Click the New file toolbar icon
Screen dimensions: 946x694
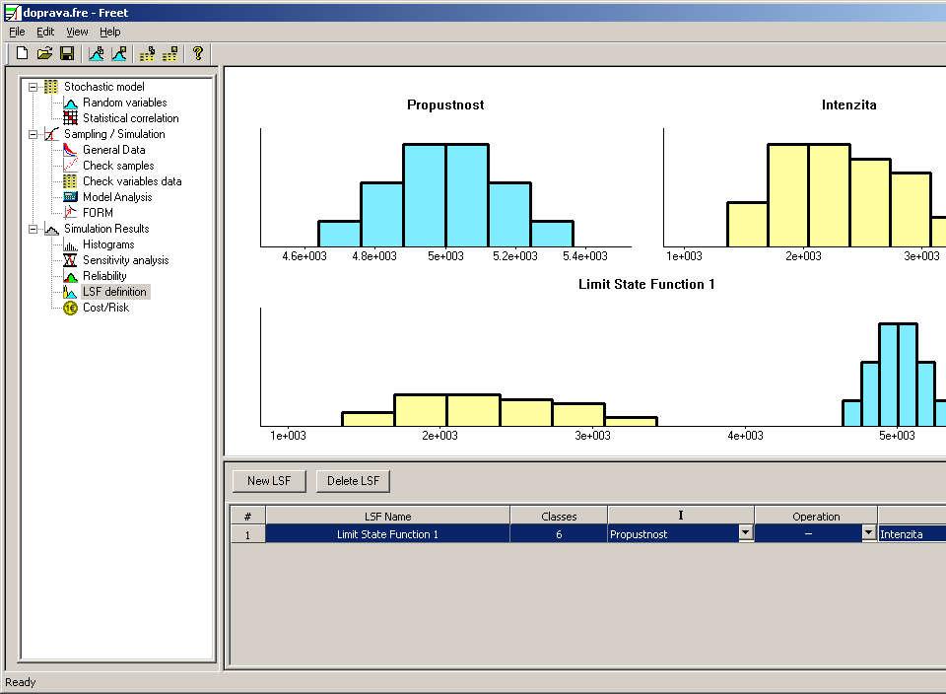click(22, 53)
